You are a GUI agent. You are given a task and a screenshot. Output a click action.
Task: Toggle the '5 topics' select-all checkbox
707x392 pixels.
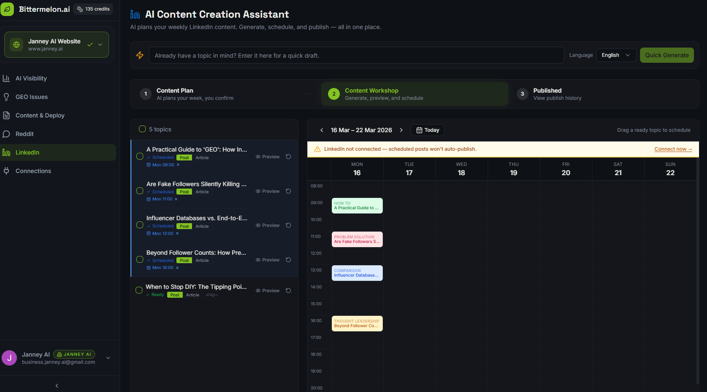142,129
